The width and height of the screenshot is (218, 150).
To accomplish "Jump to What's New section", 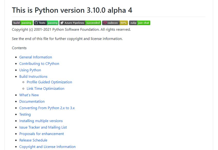I will (x=29, y=95).
